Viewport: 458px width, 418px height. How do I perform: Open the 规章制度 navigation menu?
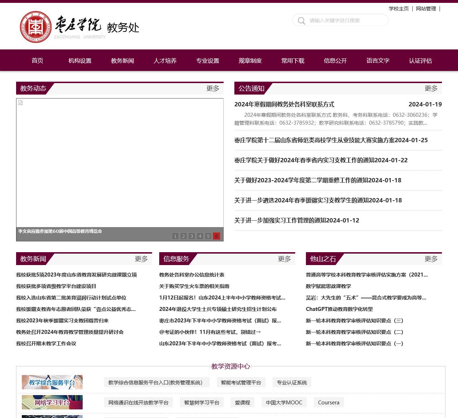(x=250, y=61)
